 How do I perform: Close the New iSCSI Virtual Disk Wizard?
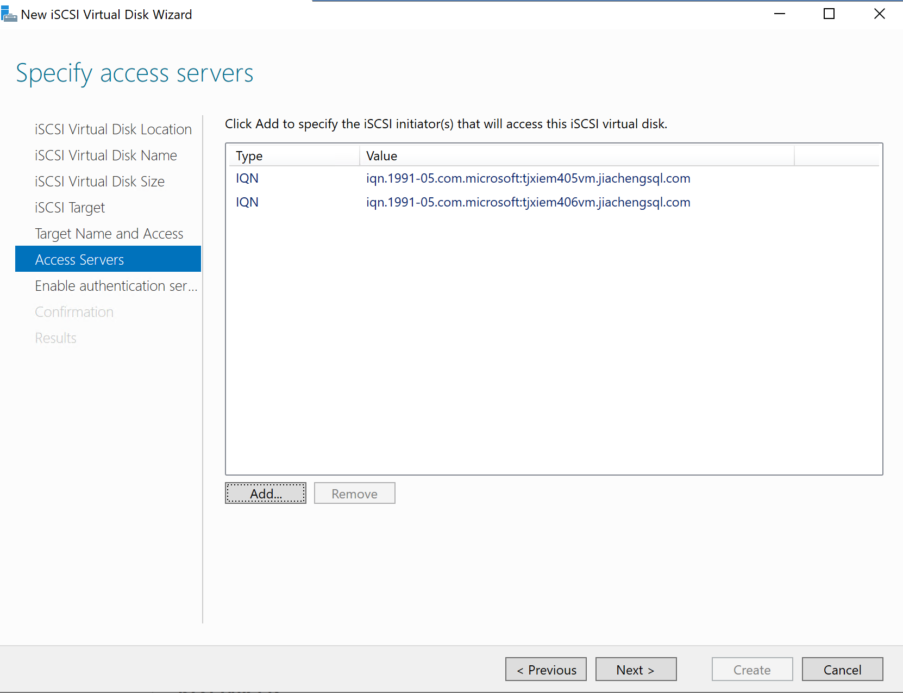[879, 14]
